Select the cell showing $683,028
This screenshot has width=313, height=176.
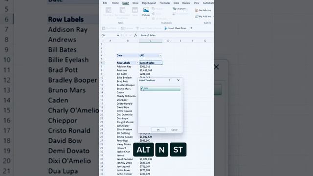(151, 163)
